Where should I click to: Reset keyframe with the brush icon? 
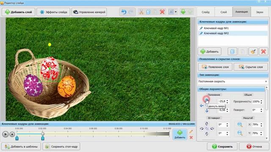click(253, 52)
